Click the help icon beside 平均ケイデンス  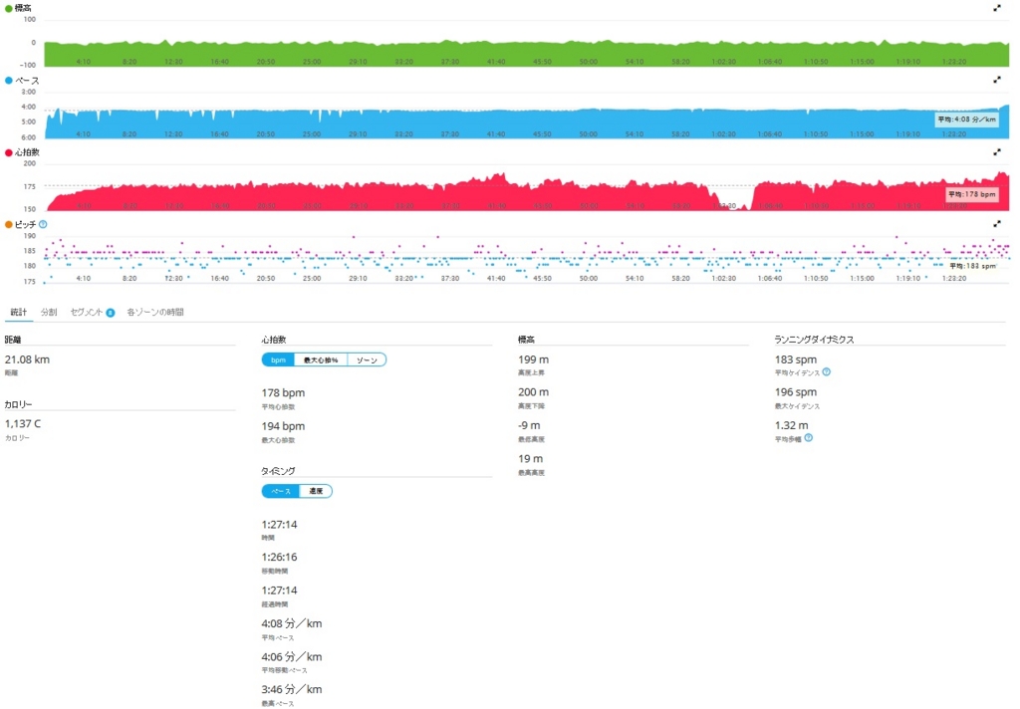[826, 372]
